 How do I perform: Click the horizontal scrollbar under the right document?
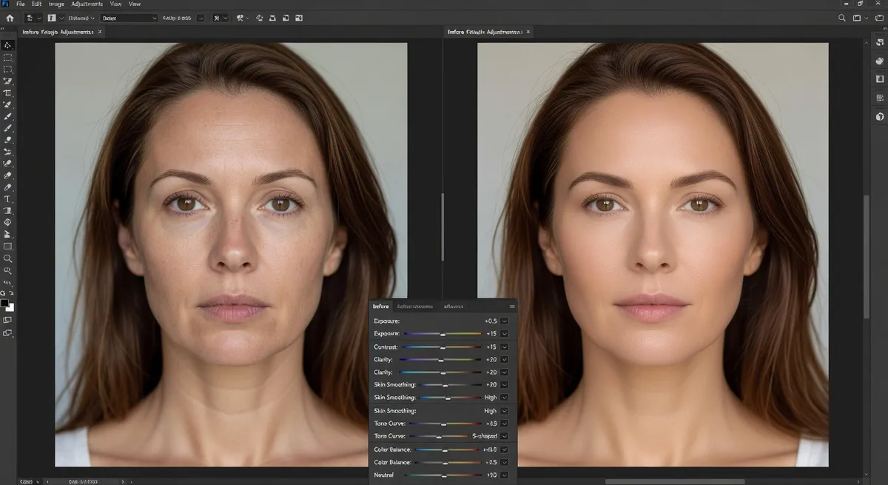[675, 481]
